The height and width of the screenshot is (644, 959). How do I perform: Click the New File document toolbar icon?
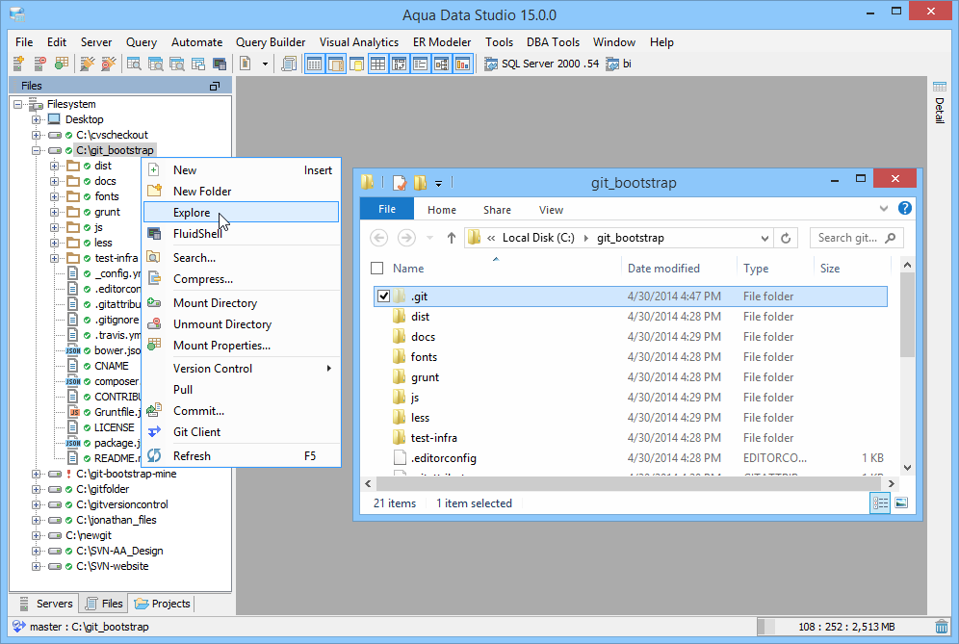point(246,64)
